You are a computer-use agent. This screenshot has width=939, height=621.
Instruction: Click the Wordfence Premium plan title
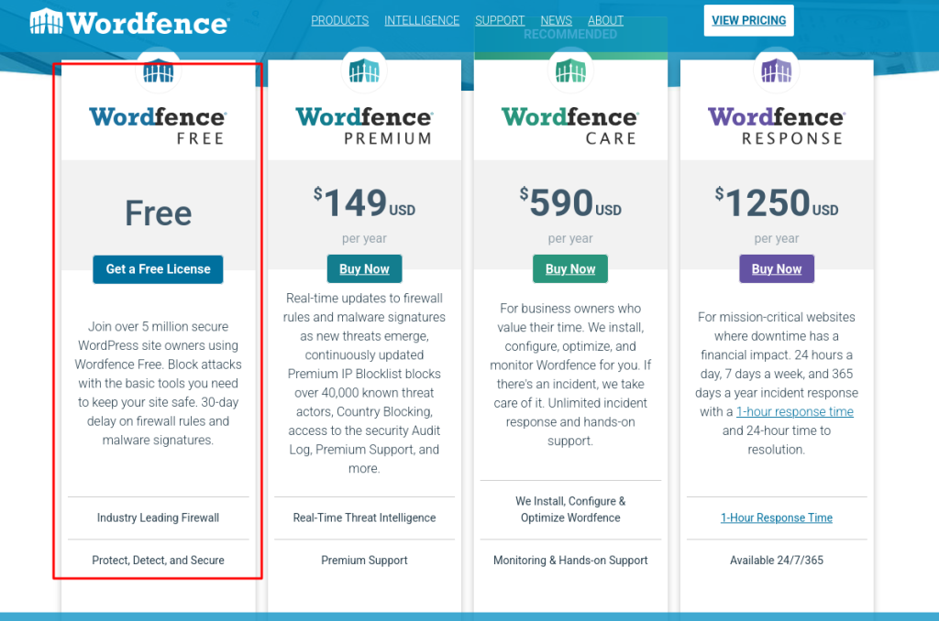[364, 126]
